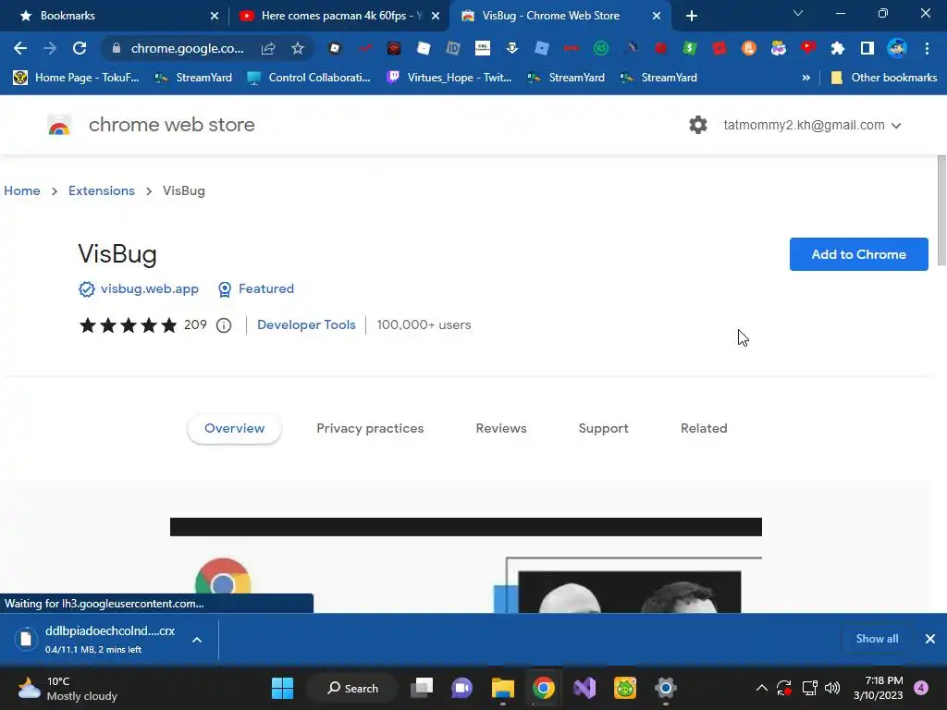Open the Related tab
The width and height of the screenshot is (947, 710).
pyautogui.click(x=704, y=429)
